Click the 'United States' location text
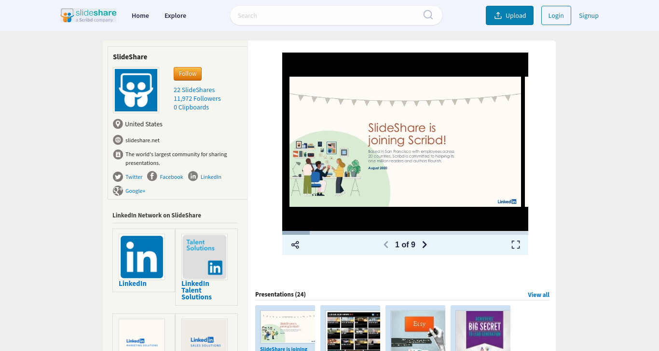Image resolution: width=659 pixels, height=351 pixels. [x=144, y=124]
